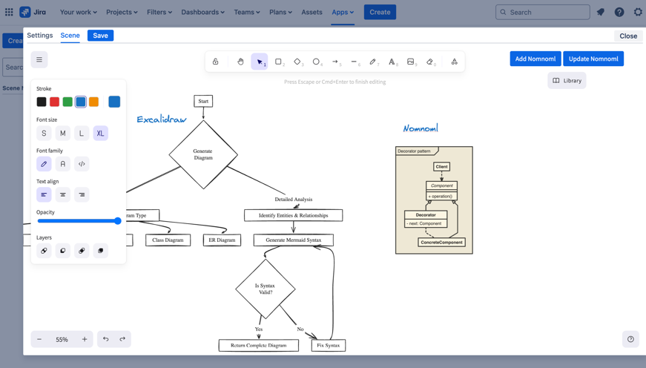Click the Add Nomnoml button
The image size is (646, 368).
click(x=535, y=59)
